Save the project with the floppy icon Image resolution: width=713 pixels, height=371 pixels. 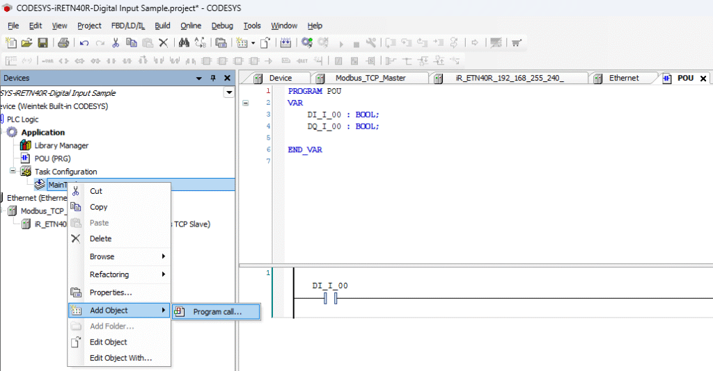42,42
